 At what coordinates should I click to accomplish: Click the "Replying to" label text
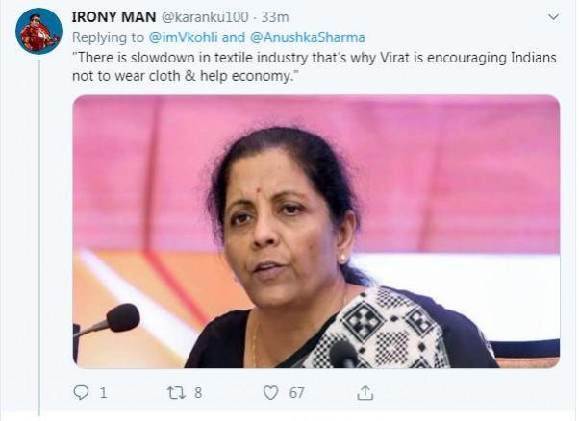pyautogui.click(x=109, y=36)
